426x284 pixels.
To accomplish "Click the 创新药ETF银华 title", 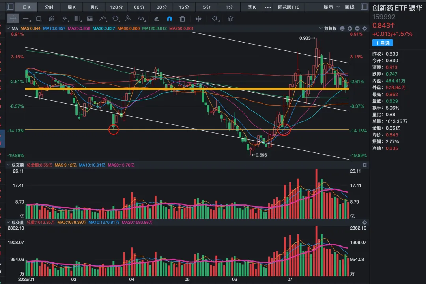I will tap(398, 8).
